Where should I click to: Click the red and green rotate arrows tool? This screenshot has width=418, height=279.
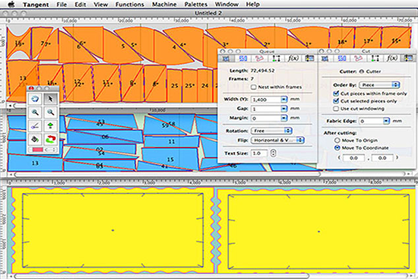click(50, 139)
